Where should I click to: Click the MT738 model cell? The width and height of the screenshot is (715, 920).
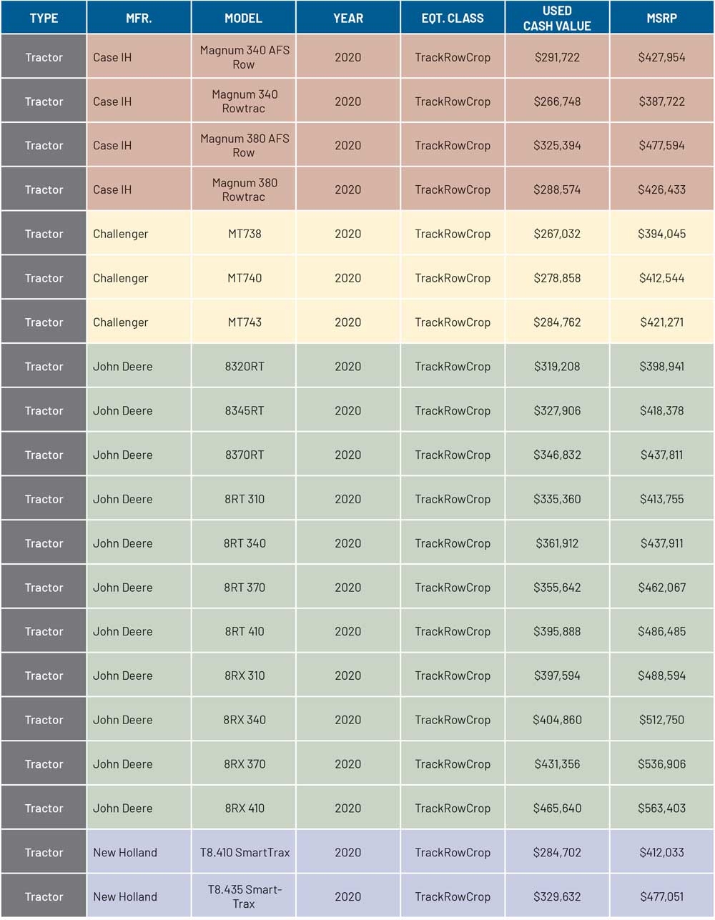pyautogui.click(x=244, y=234)
